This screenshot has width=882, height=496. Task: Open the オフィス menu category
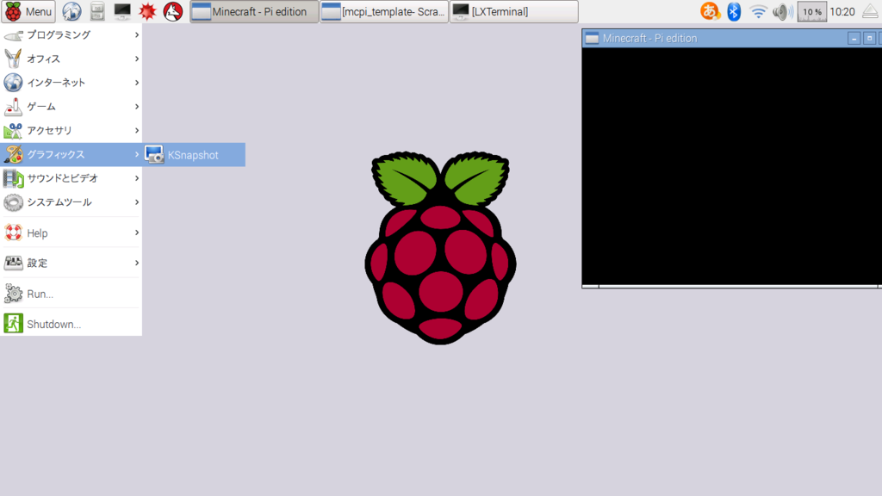point(71,59)
